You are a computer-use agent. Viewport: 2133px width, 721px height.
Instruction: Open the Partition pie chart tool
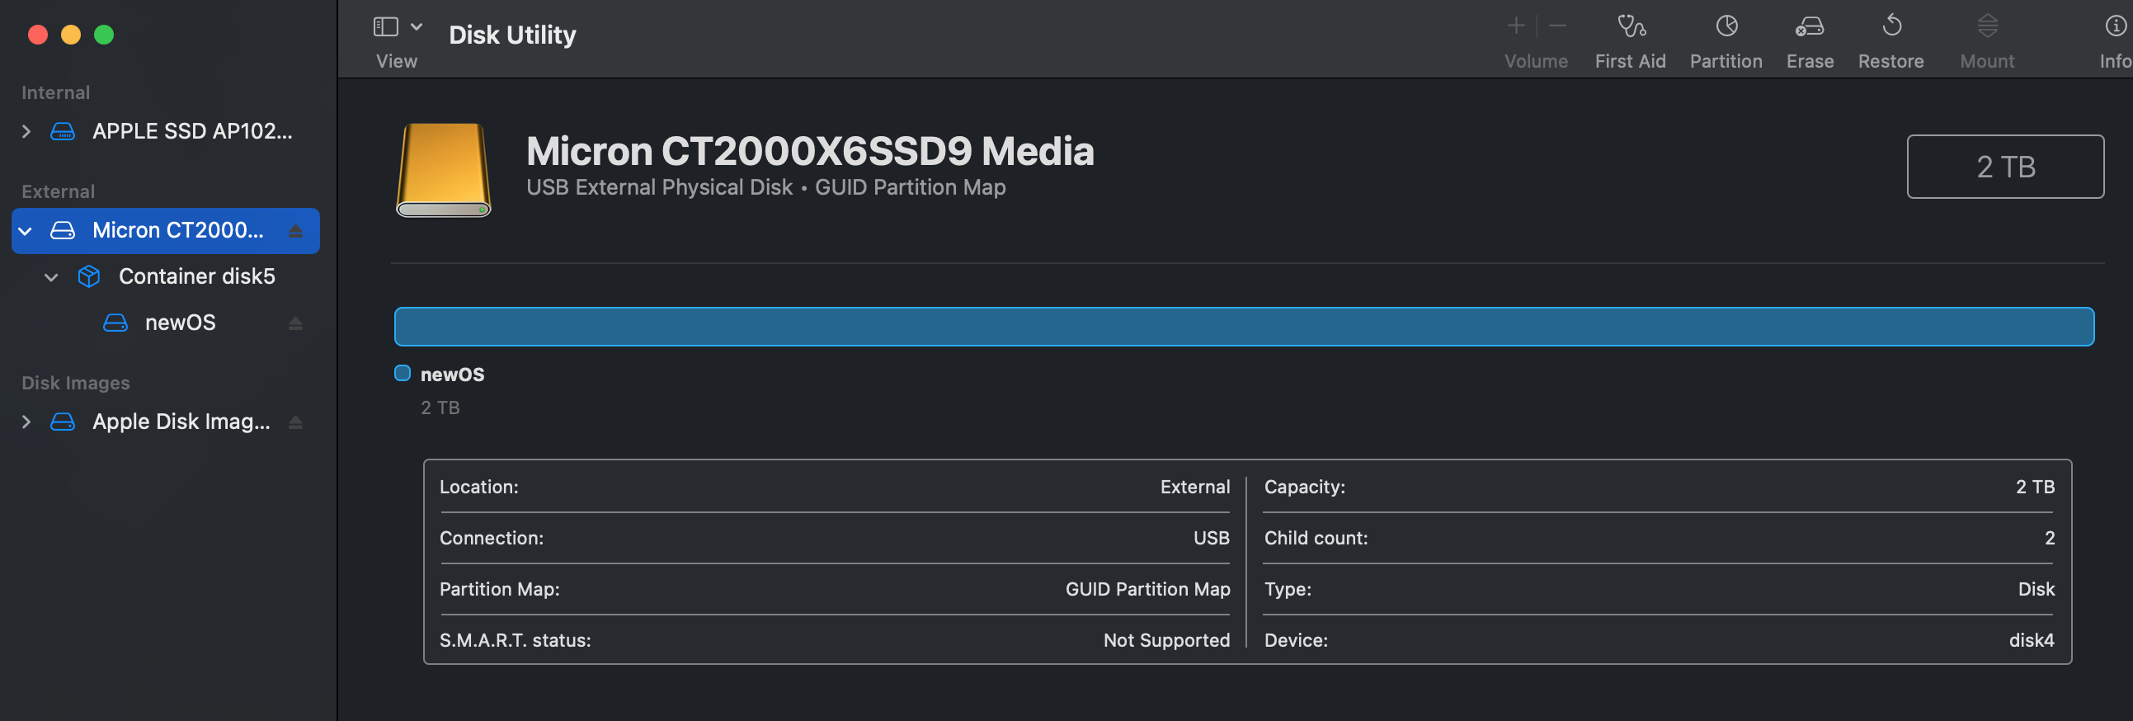click(1726, 26)
